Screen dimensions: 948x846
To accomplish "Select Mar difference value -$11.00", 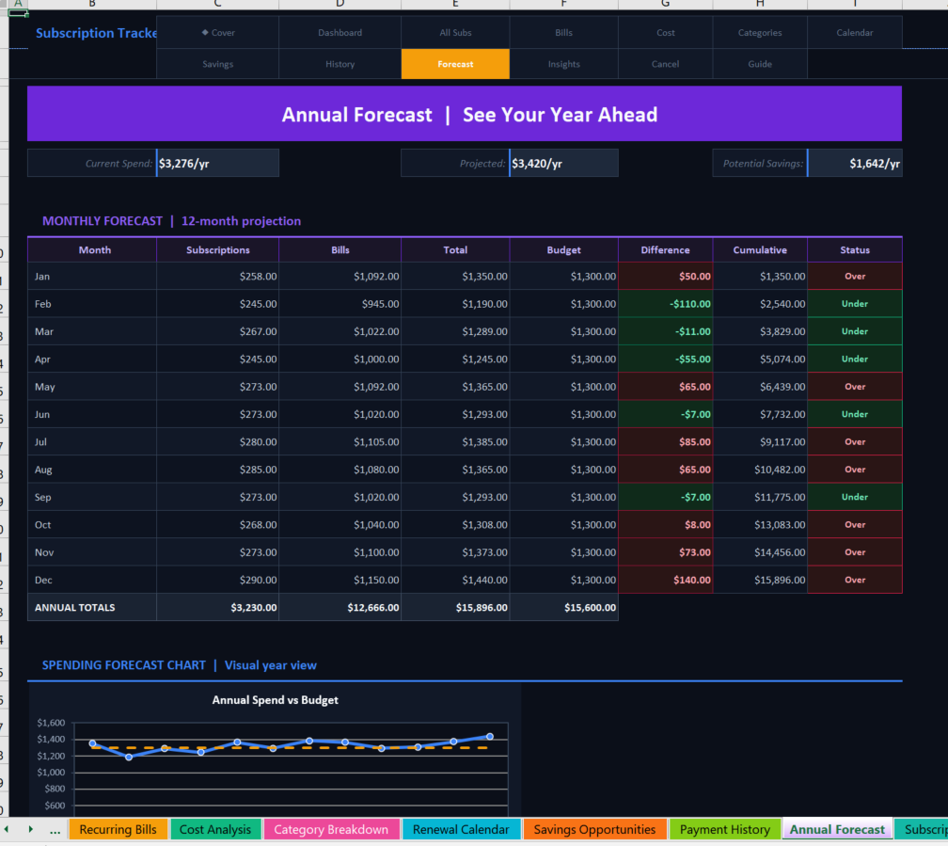I will (x=665, y=331).
